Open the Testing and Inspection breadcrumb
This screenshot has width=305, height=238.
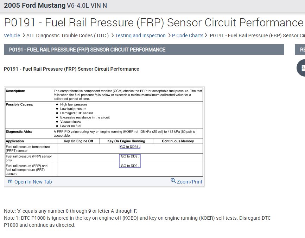click(140, 36)
